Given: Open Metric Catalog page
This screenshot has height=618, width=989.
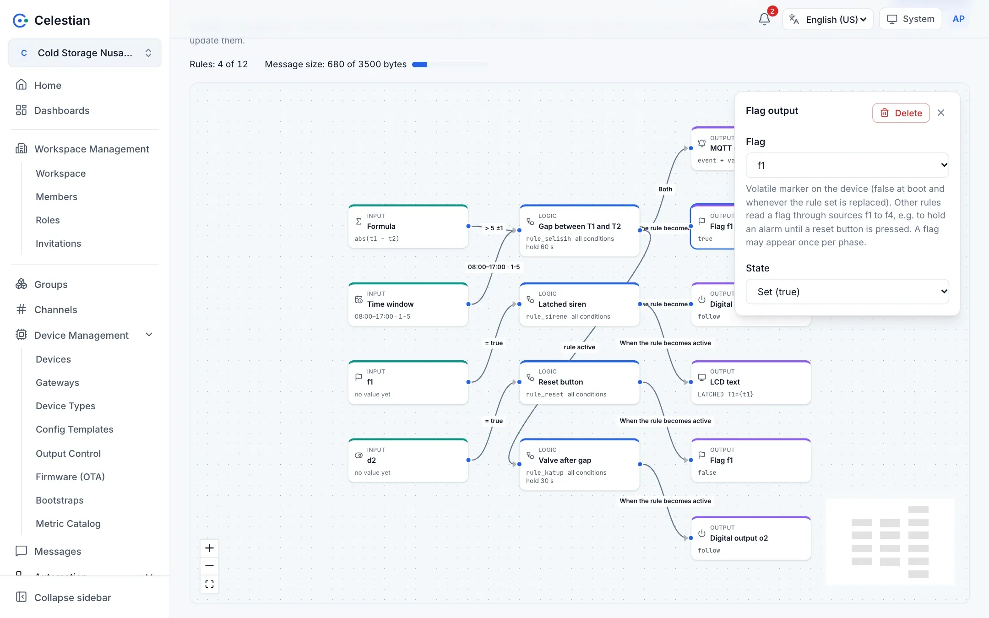Looking at the screenshot, I should (68, 523).
